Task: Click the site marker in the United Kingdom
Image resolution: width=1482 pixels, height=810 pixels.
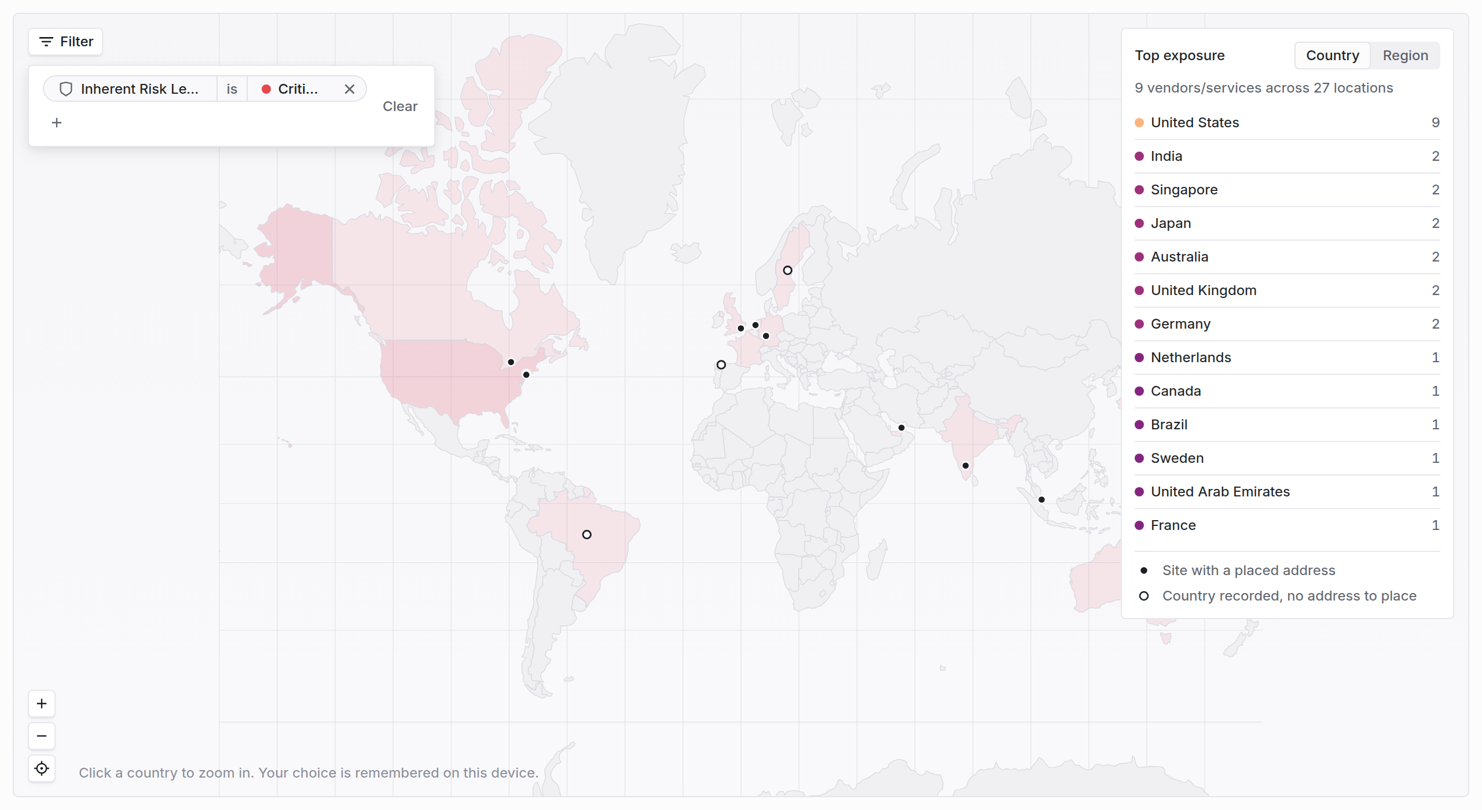Action: 740,328
